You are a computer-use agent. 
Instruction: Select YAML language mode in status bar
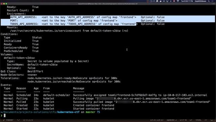click(198, 120)
